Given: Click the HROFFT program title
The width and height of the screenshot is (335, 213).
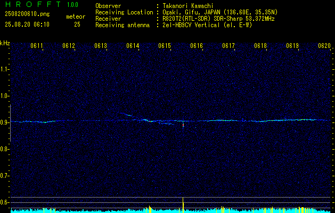Looking at the screenshot, I should 33,4.
